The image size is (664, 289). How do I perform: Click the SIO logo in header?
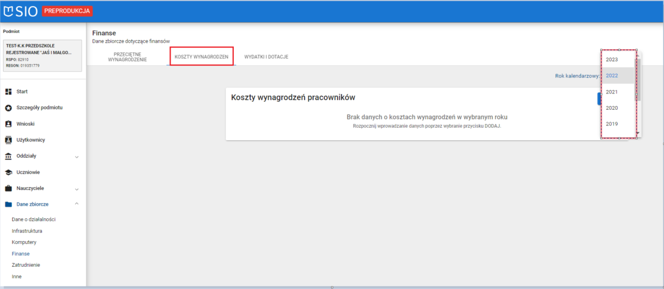coord(20,11)
